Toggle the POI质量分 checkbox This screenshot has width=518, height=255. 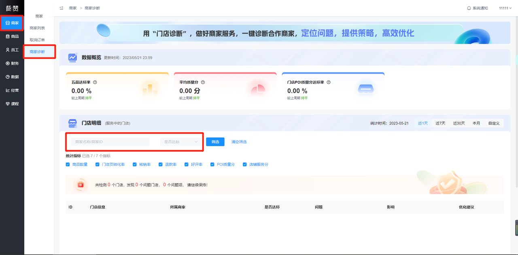tap(213, 164)
